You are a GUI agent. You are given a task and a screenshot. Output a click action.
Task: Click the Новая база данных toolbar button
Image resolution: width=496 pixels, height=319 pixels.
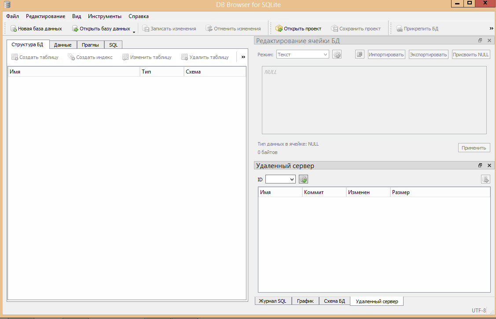tap(36, 29)
